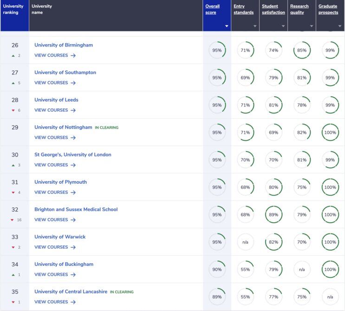345x311 pixels.
Task: Click Warwick's 82% student satisfaction gauge
Action: pos(273,242)
